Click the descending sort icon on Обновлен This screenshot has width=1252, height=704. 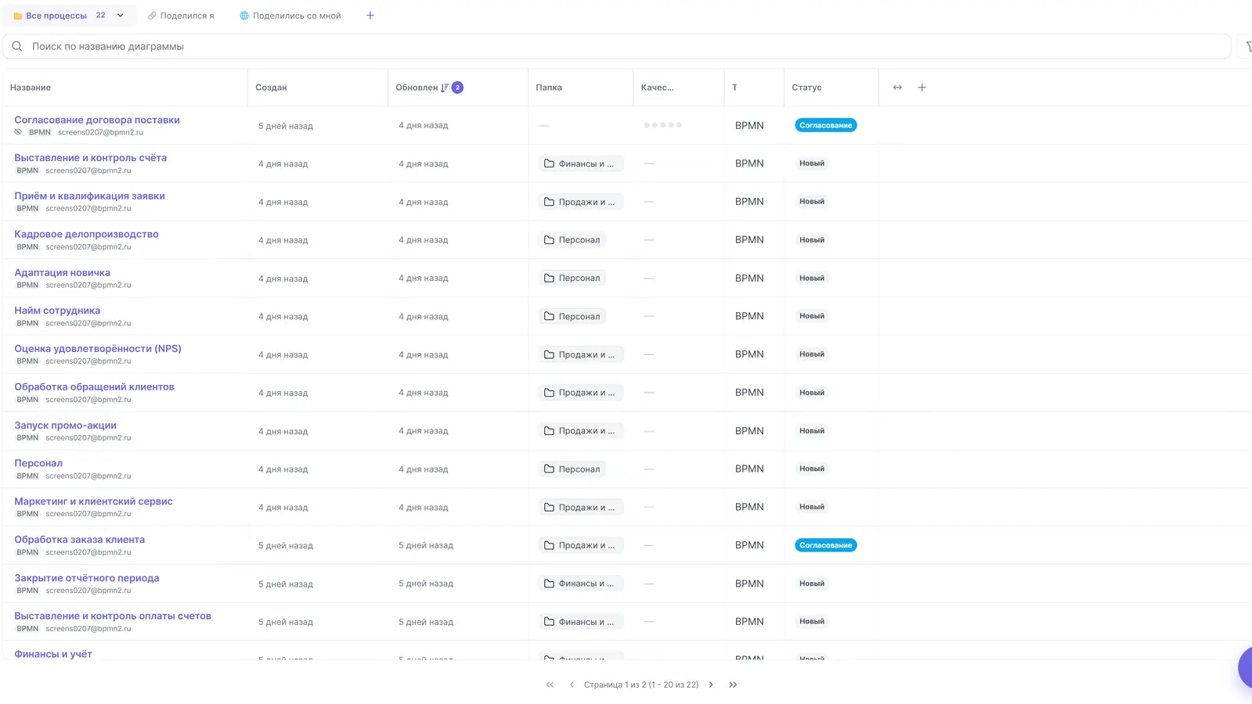pyautogui.click(x=445, y=88)
